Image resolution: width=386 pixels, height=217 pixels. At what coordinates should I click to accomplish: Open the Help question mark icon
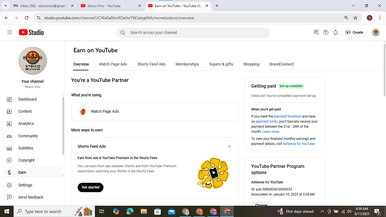[326, 32]
